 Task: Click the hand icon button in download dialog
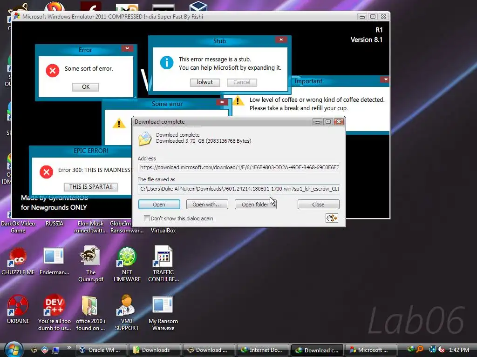coord(332,218)
